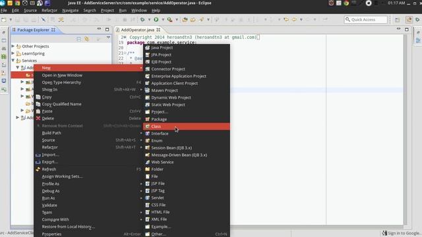The height and width of the screenshot is (237, 422).
Task: Click the Servlet icon in the submenu
Action: click(x=147, y=197)
